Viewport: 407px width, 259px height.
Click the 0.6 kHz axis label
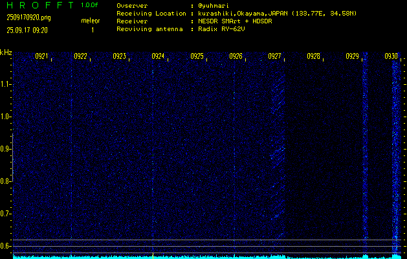(5, 246)
